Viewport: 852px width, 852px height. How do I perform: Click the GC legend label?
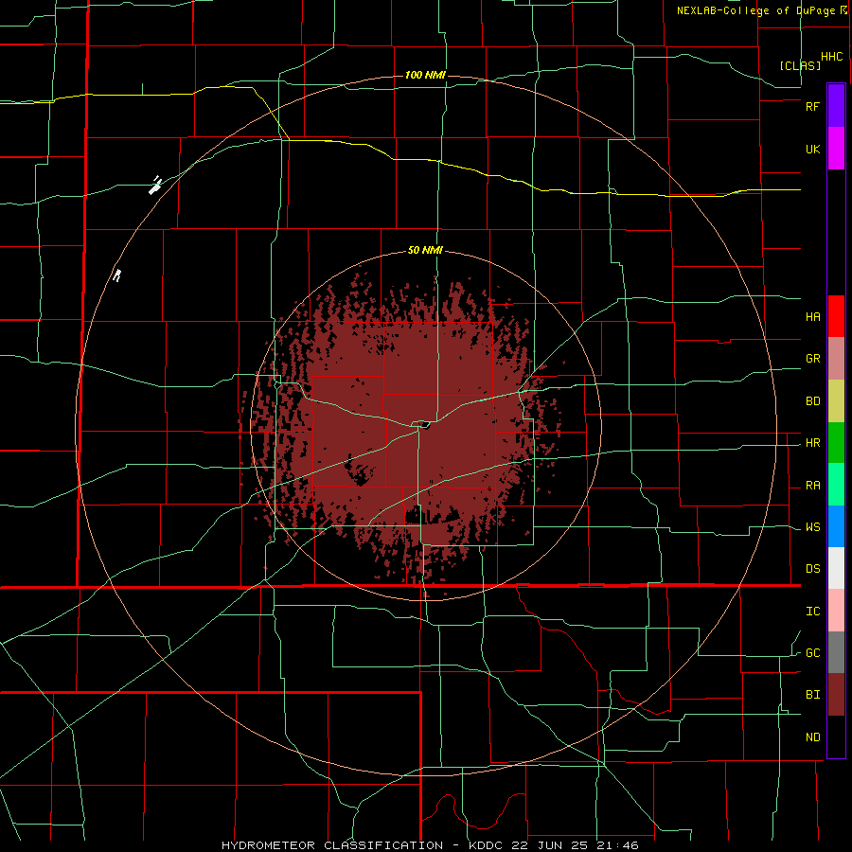click(x=812, y=653)
